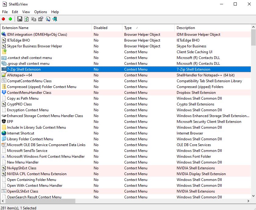Image resolution: width=256 pixels, height=210 pixels.
Task: Click the Refresh toolbar icon
Action: (27, 19)
